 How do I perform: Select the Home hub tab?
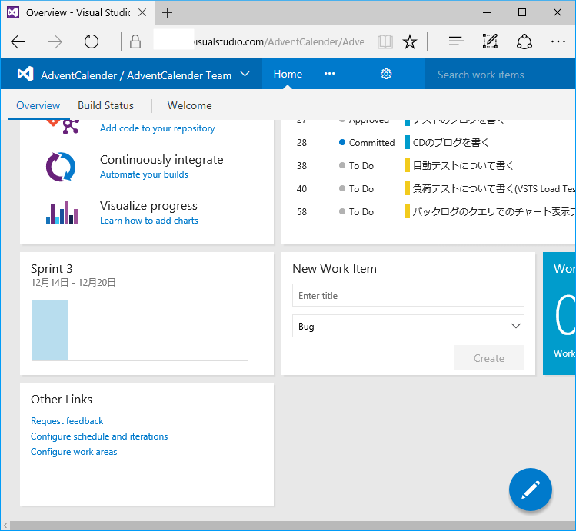[x=288, y=74]
